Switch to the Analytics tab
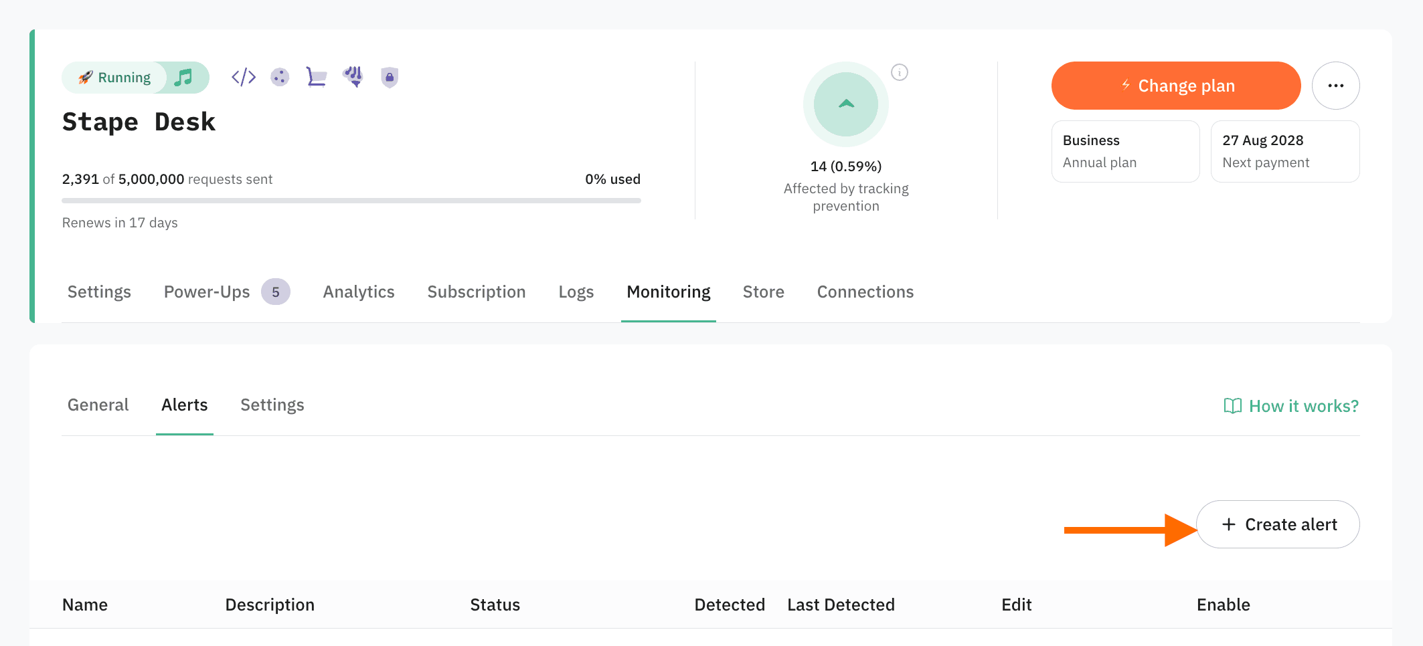 [359, 292]
